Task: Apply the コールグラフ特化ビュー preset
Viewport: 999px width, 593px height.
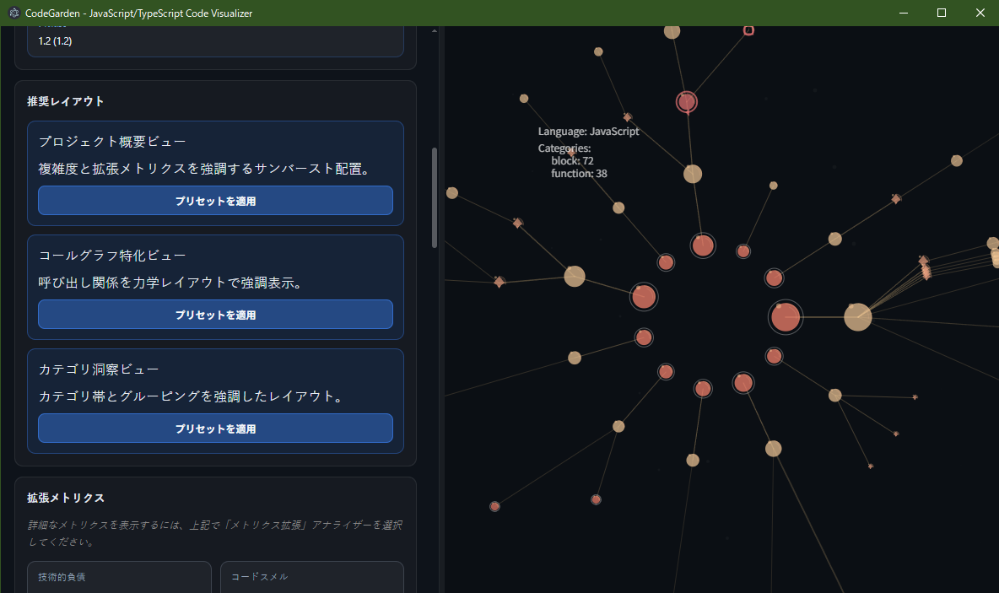Action: click(215, 315)
